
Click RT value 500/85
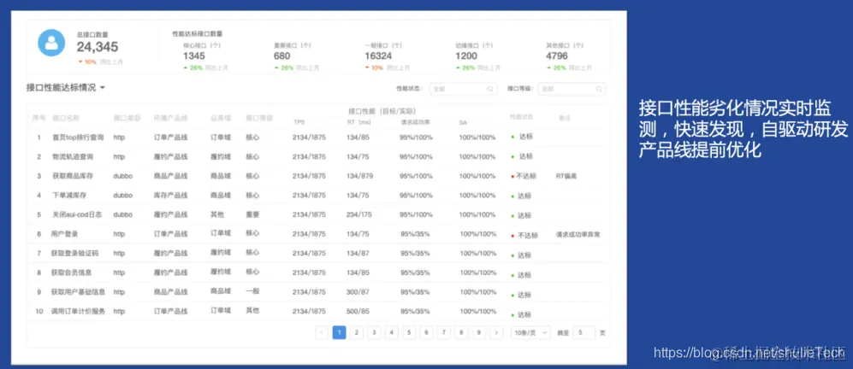click(358, 312)
